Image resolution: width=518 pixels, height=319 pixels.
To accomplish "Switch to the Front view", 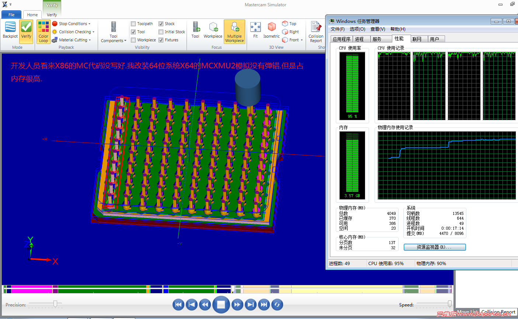I will click(x=292, y=40).
